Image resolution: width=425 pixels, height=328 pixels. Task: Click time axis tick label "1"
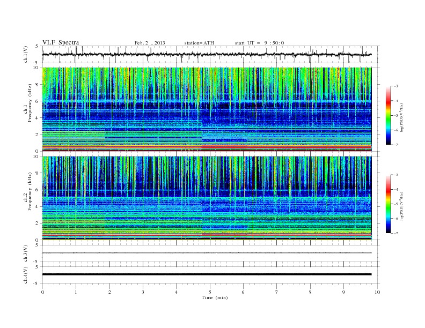click(x=76, y=292)
